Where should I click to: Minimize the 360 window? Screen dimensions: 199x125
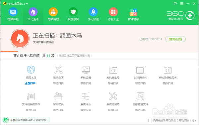pos(188,4)
